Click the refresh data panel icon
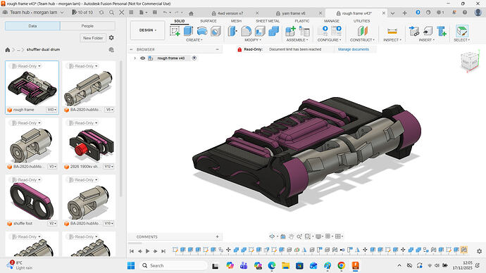The width and height of the screenshot is (486, 273). [101, 13]
